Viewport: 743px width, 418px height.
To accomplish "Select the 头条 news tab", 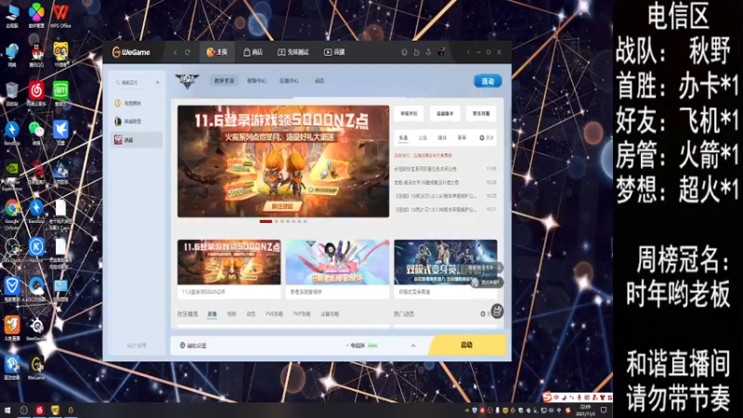I will pos(403,137).
